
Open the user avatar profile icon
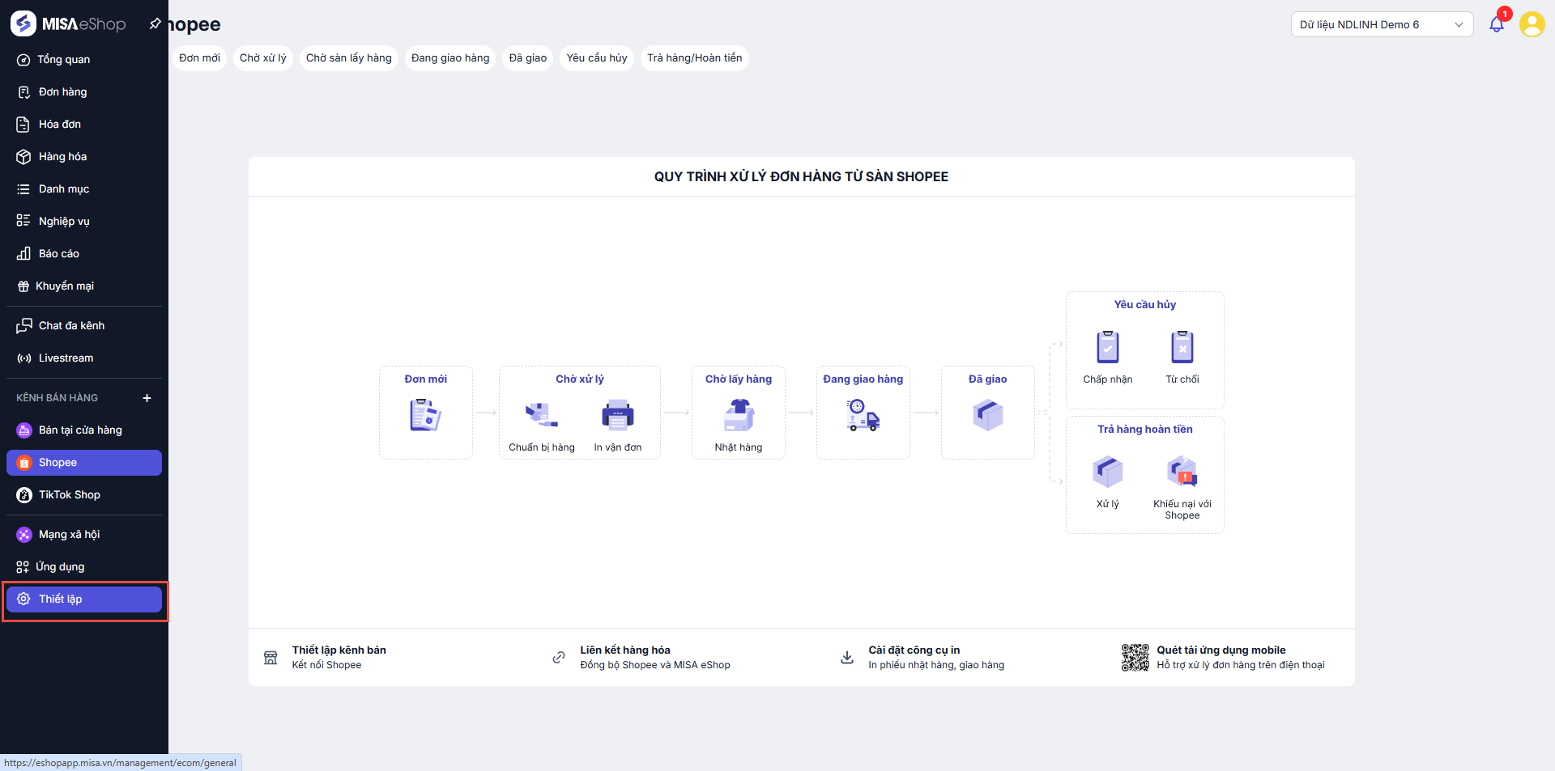(1532, 24)
